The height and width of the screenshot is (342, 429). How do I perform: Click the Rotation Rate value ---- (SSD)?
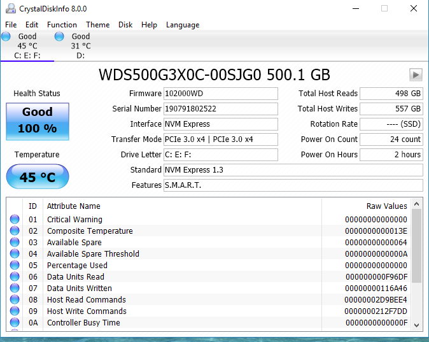pyautogui.click(x=391, y=124)
